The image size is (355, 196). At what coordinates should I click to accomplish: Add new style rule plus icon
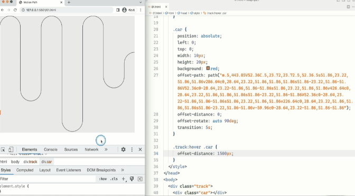click(x=124, y=179)
